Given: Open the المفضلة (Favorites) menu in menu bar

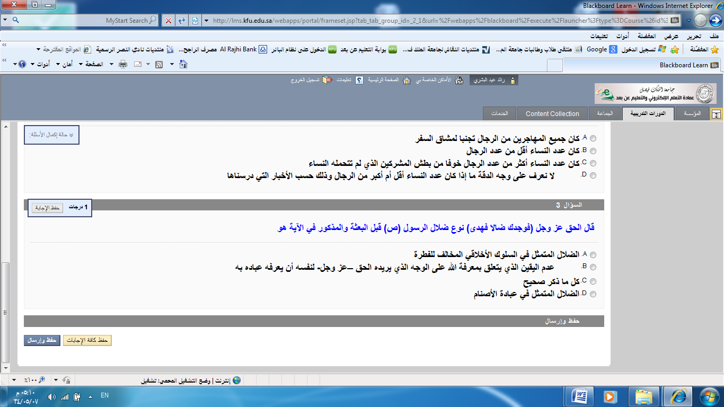Looking at the screenshot, I should 660,36.
